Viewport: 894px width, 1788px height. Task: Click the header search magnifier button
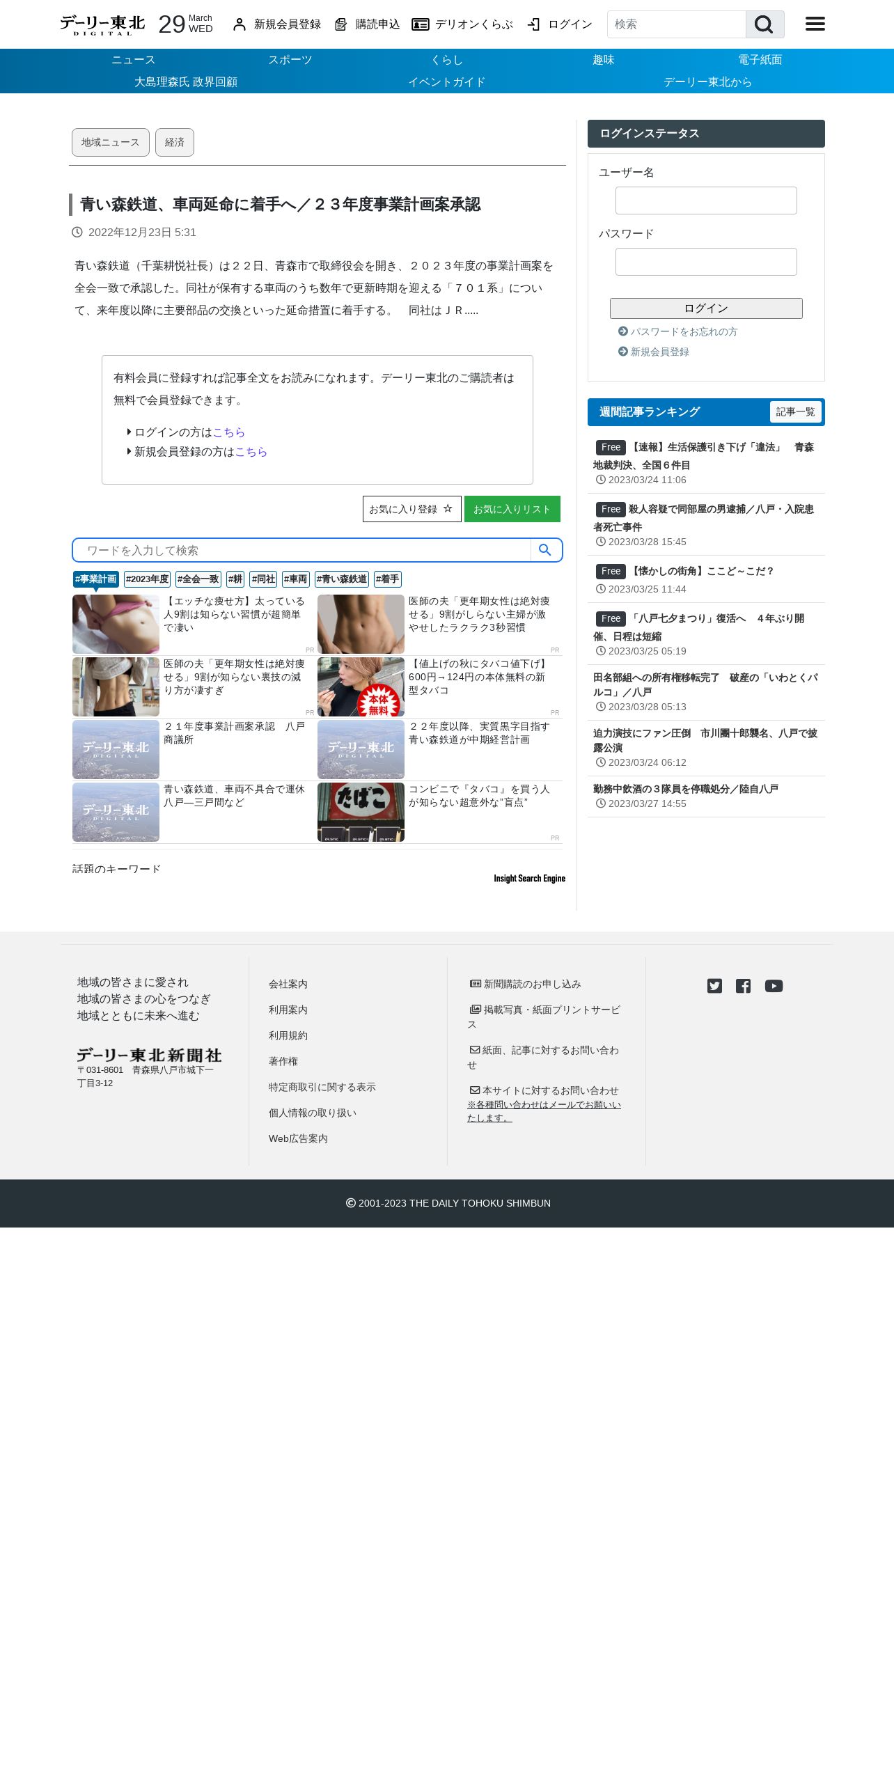(764, 24)
